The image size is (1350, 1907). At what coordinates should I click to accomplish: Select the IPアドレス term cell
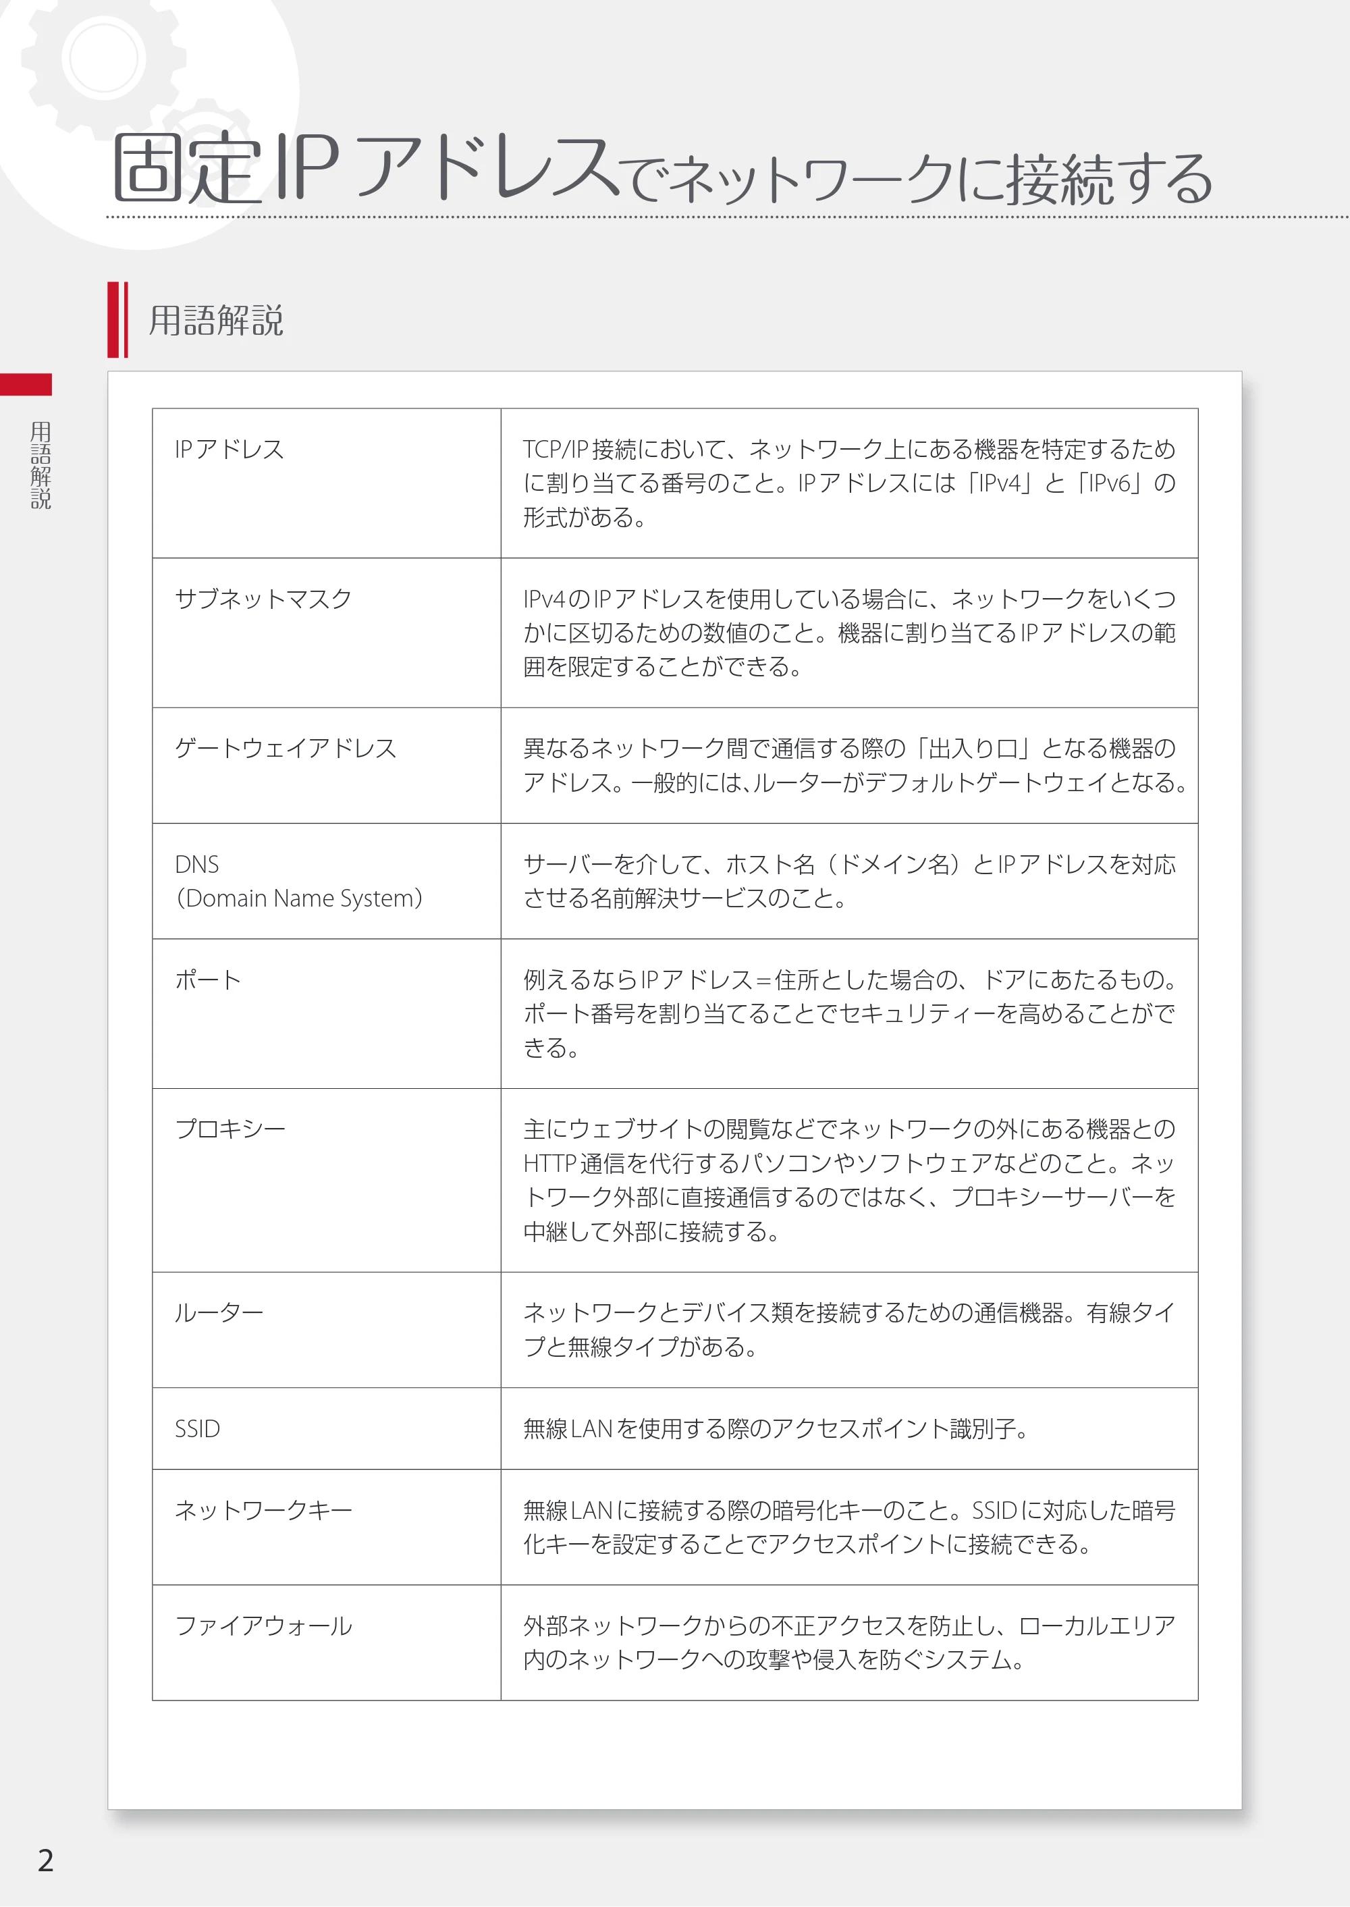[x=327, y=483]
